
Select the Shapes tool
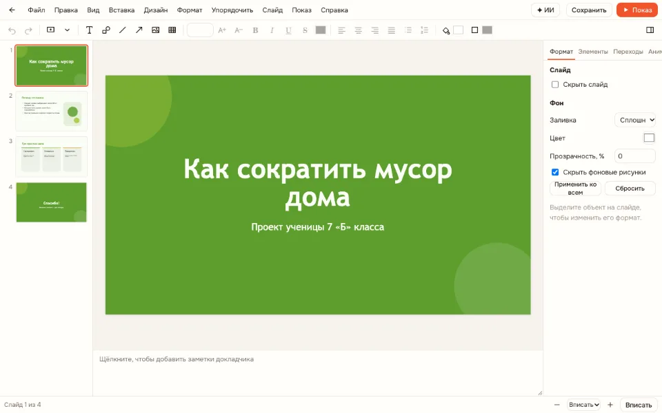[x=106, y=30]
